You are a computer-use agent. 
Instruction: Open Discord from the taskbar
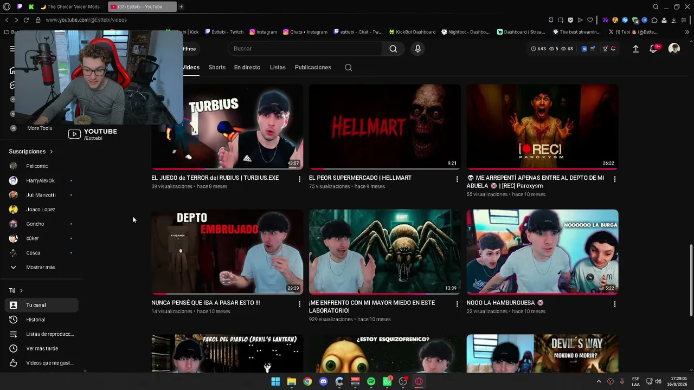point(324,381)
